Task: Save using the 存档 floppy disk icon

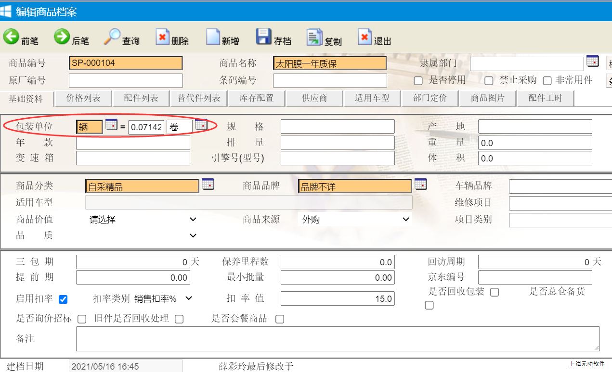Action: [264, 37]
